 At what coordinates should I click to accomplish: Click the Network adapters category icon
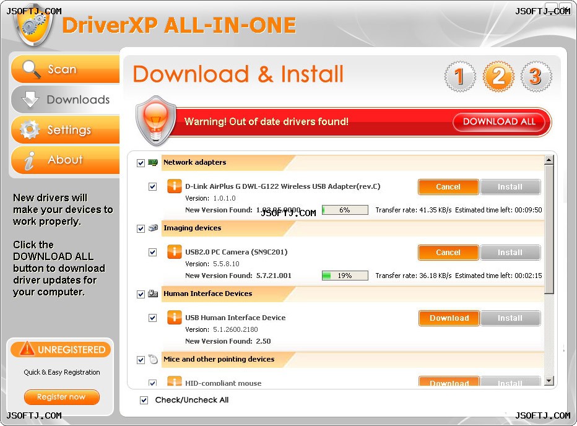(153, 162)
